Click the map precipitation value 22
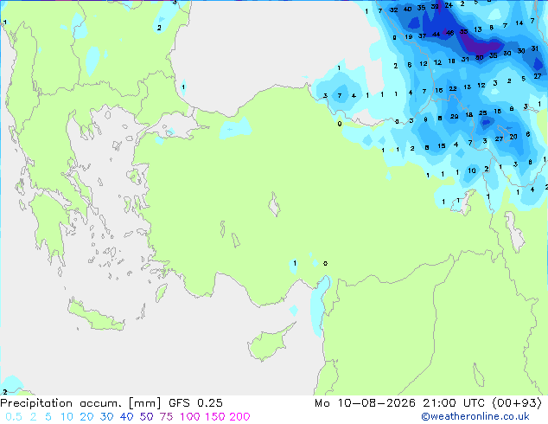Screen dimensions: 548x424 click(x=453, y=89)
